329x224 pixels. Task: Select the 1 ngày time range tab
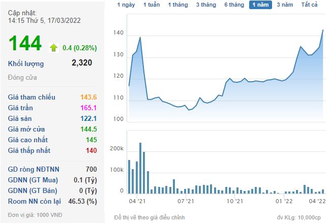pos(126,5)
